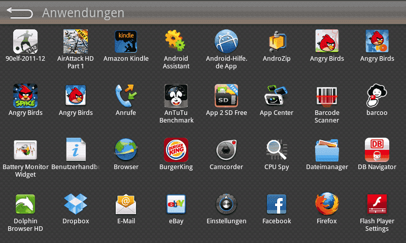Launch the Facebook app

pos(277,204)
